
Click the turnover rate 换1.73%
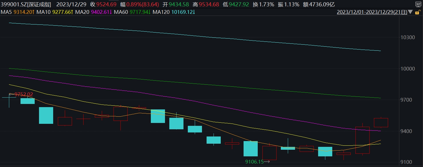coord(264,4)
